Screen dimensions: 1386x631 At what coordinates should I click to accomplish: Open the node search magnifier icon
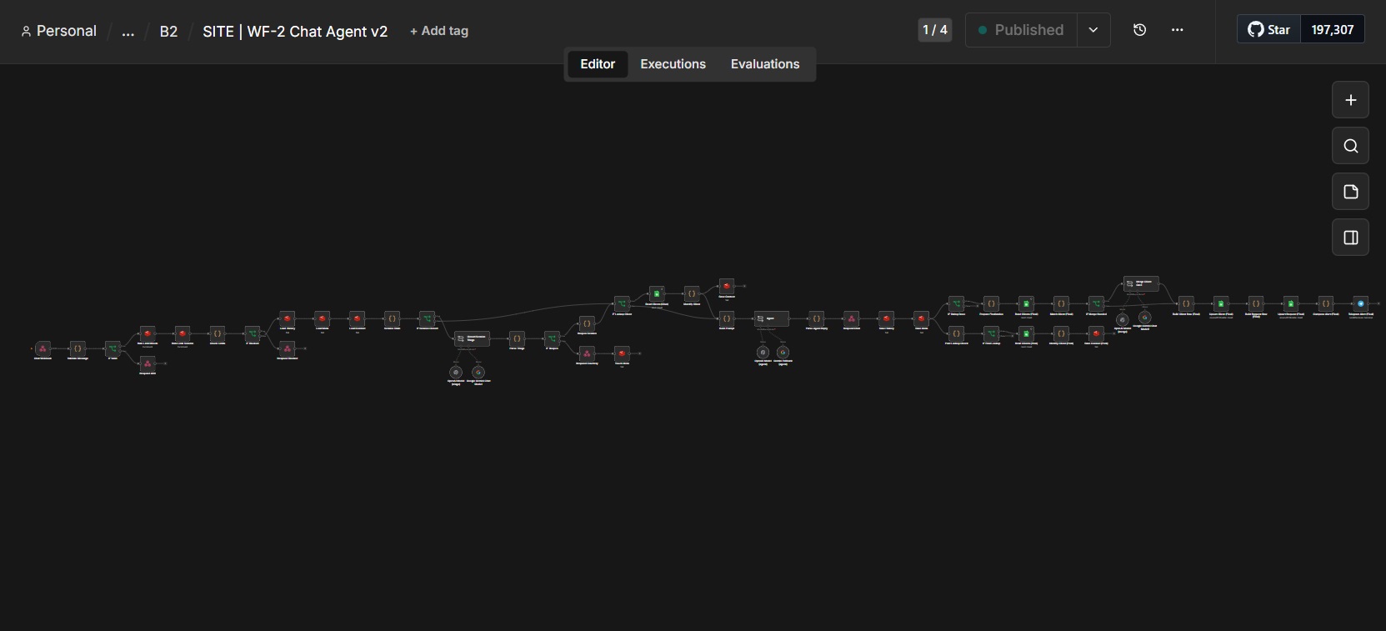pyautogui.click(x=1350, y=146)
